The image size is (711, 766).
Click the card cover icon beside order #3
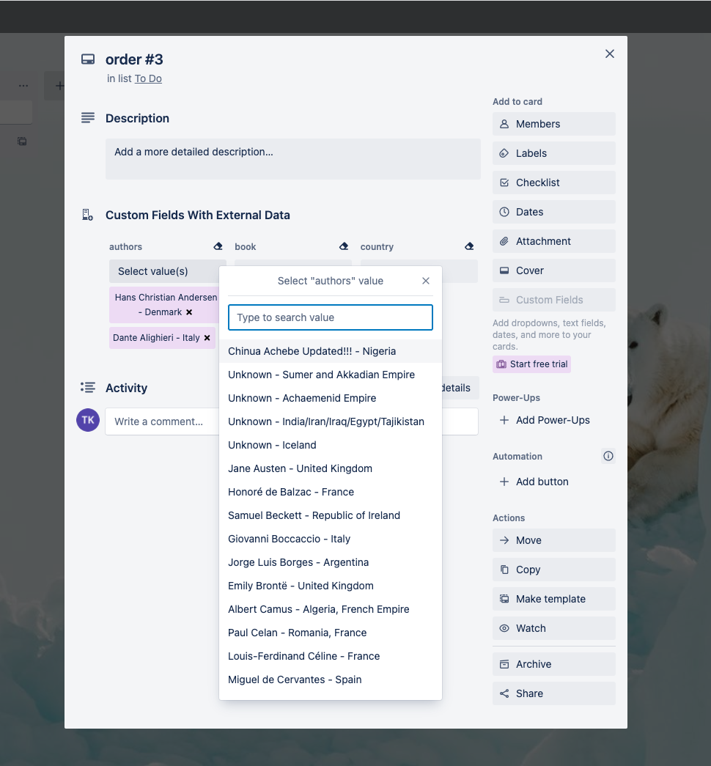point(88,59)
